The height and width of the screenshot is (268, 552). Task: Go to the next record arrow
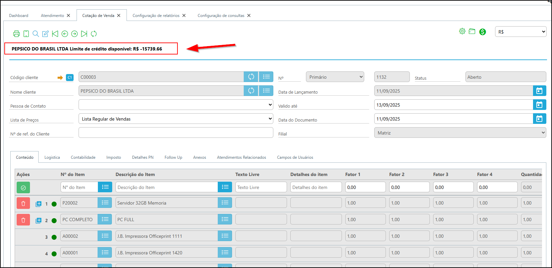[x=75, y=34]
